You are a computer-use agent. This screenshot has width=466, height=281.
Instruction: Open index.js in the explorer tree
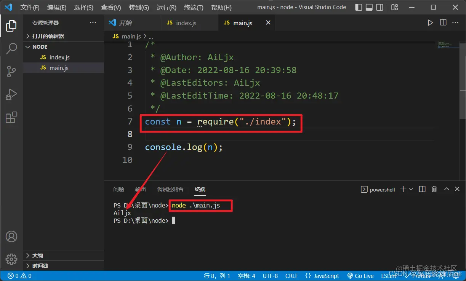(x=64, y=57)
